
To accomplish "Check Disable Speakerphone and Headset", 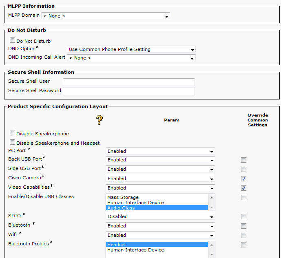I will click(x=12, y=142).
